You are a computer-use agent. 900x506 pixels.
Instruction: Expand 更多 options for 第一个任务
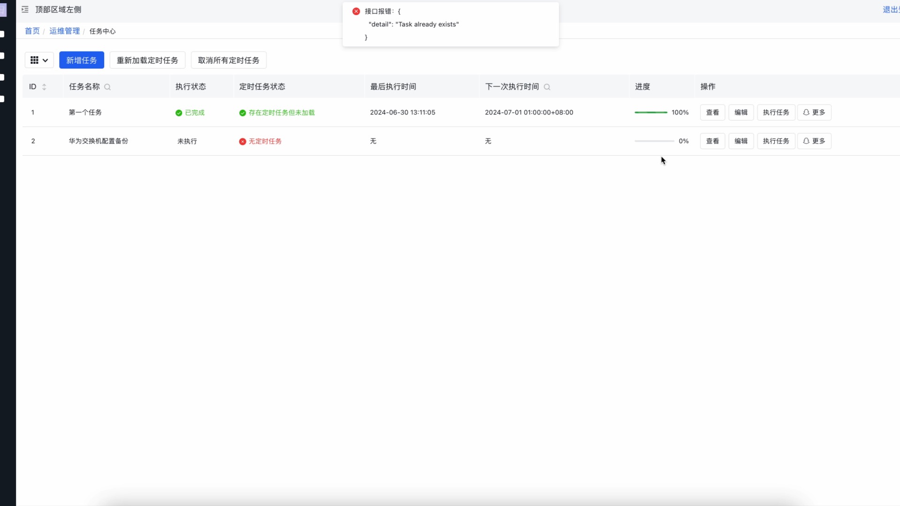814,113
